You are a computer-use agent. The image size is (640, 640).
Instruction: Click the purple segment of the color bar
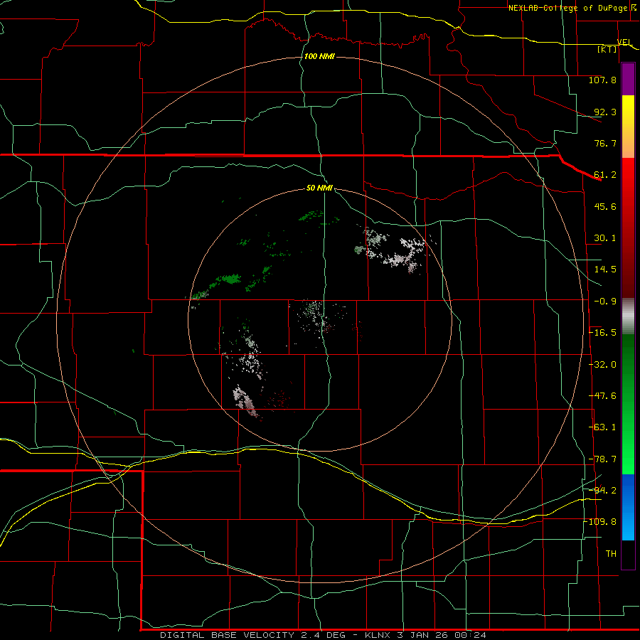coord(628,80)
